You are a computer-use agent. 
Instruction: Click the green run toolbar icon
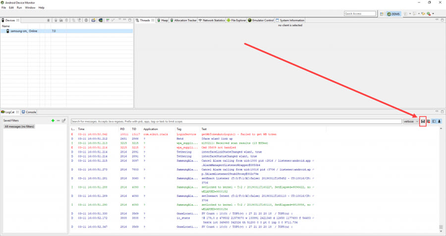click(x=429, y=14)
